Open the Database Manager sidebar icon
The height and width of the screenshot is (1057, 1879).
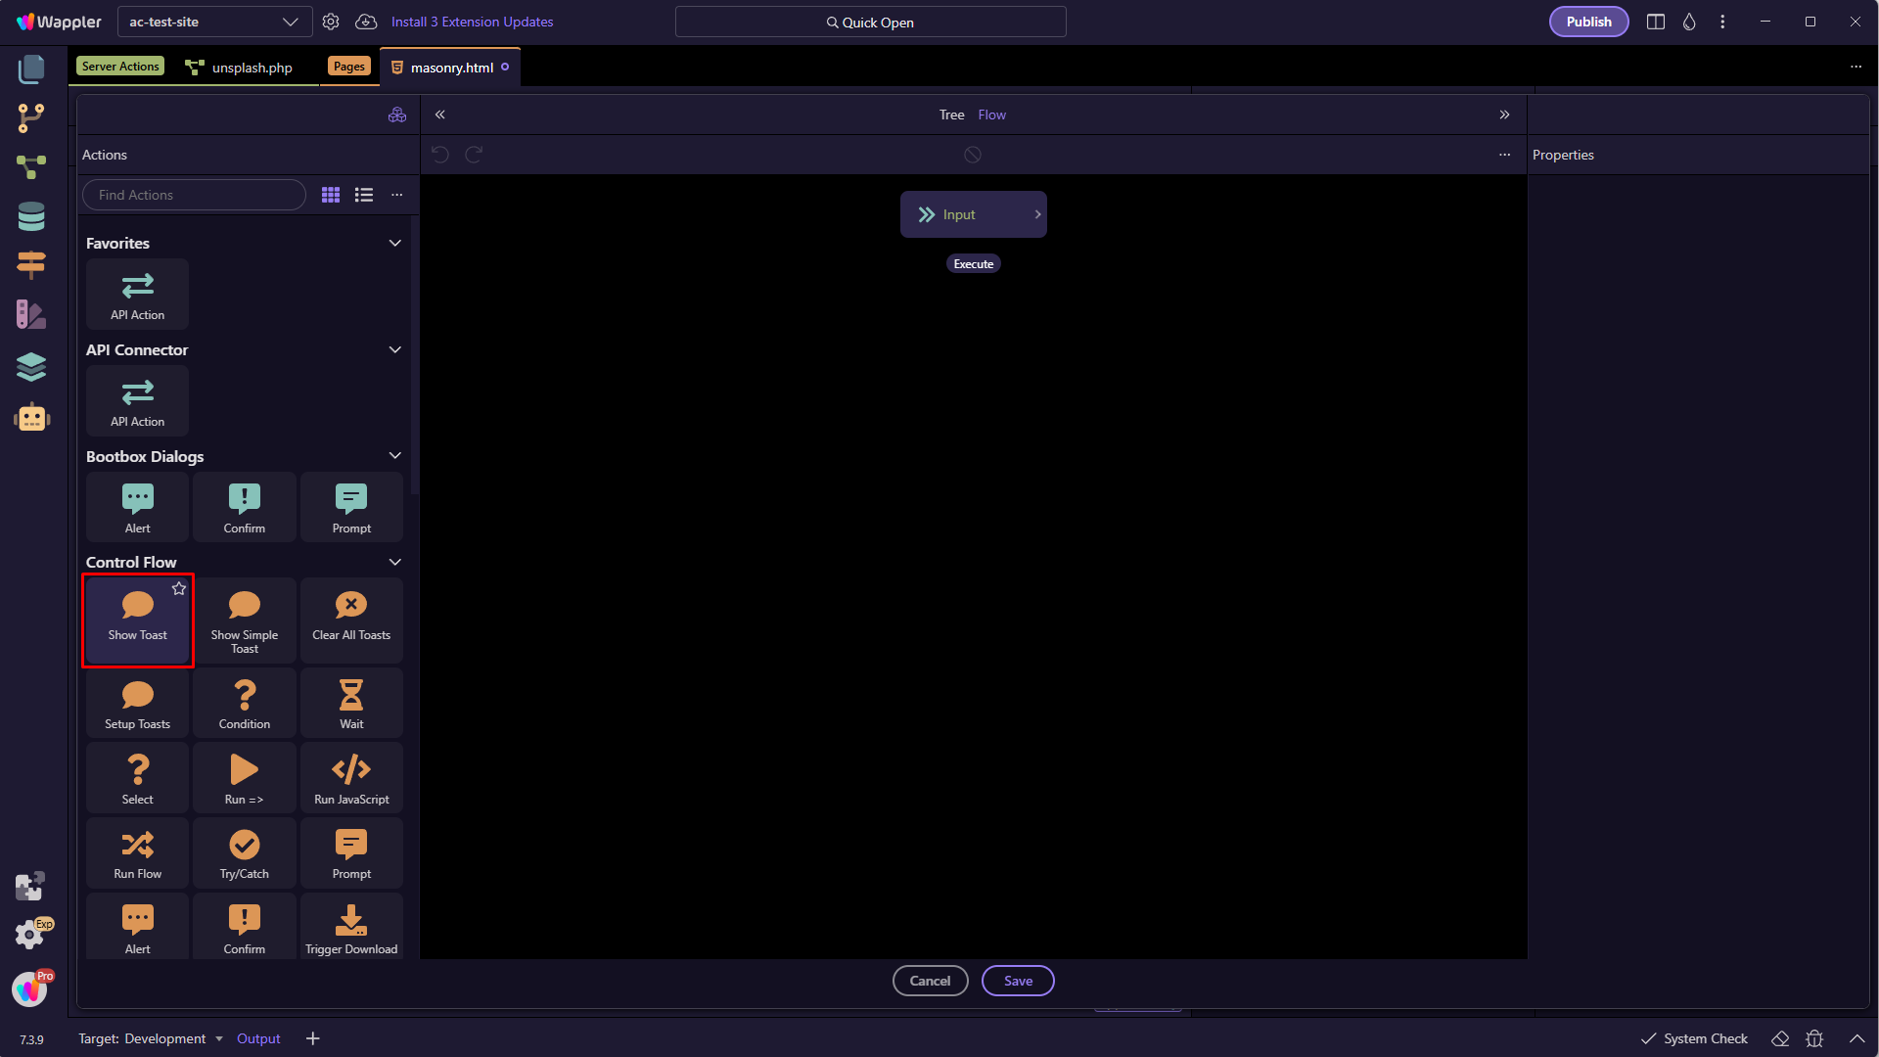[x=31, y=216]
